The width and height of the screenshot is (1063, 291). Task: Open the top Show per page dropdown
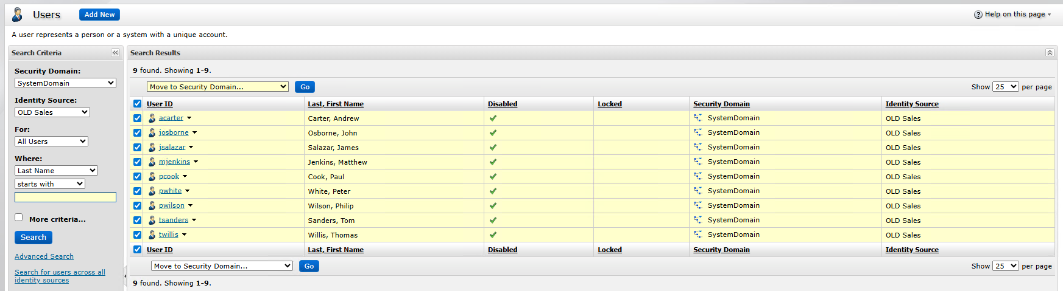point(1005,87)
